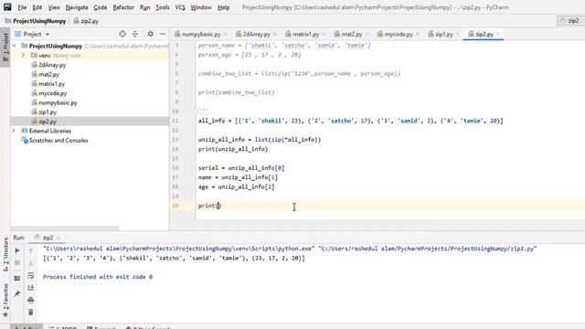585x329 pixels.
Task: Clear console output with trash icon
Action: tap(31, 313)
